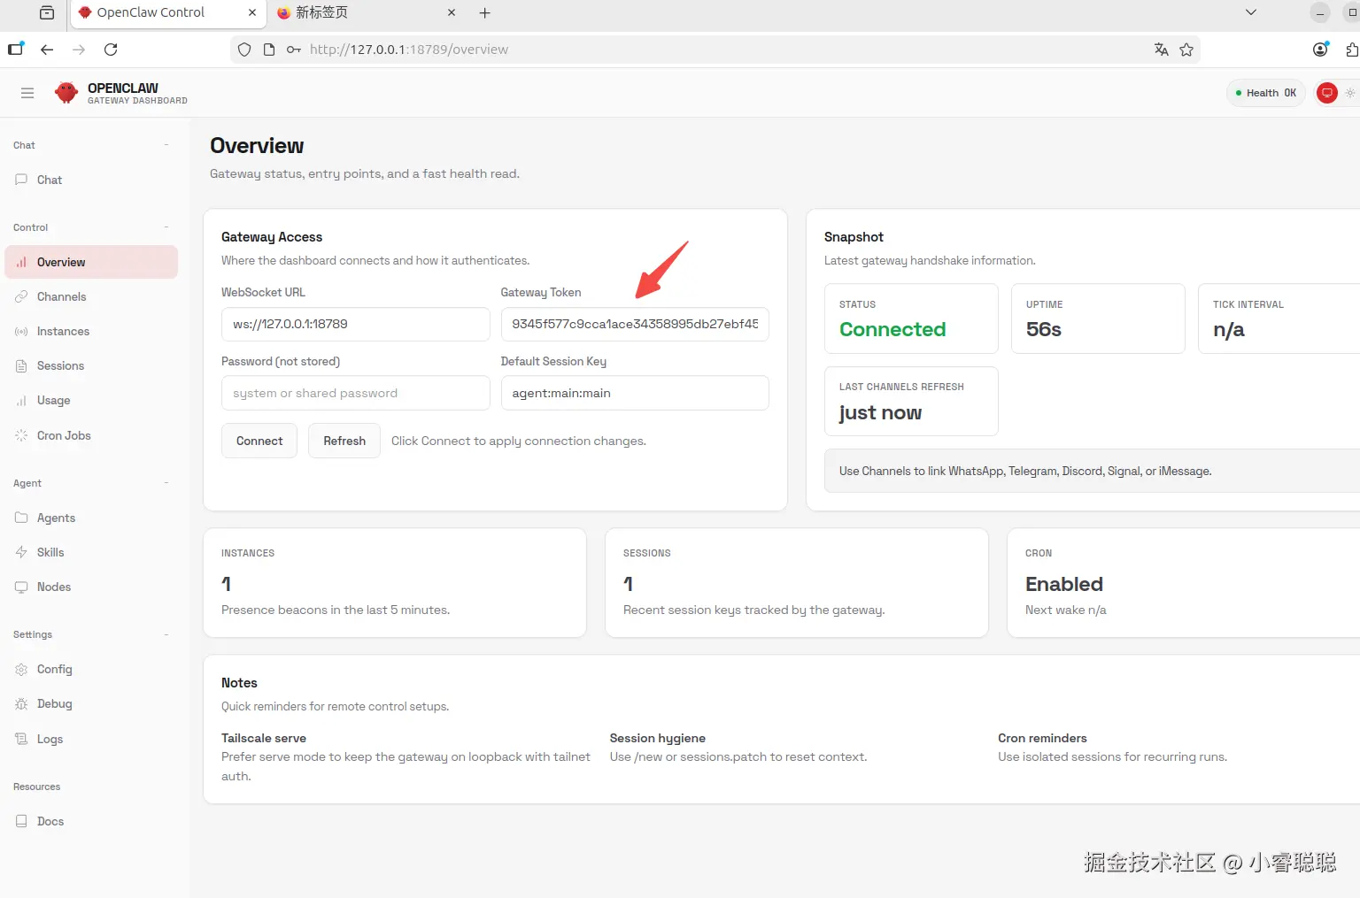Collapse the Control sidebar section
This screenshot has height=898, width=1360.
(166, 227)
